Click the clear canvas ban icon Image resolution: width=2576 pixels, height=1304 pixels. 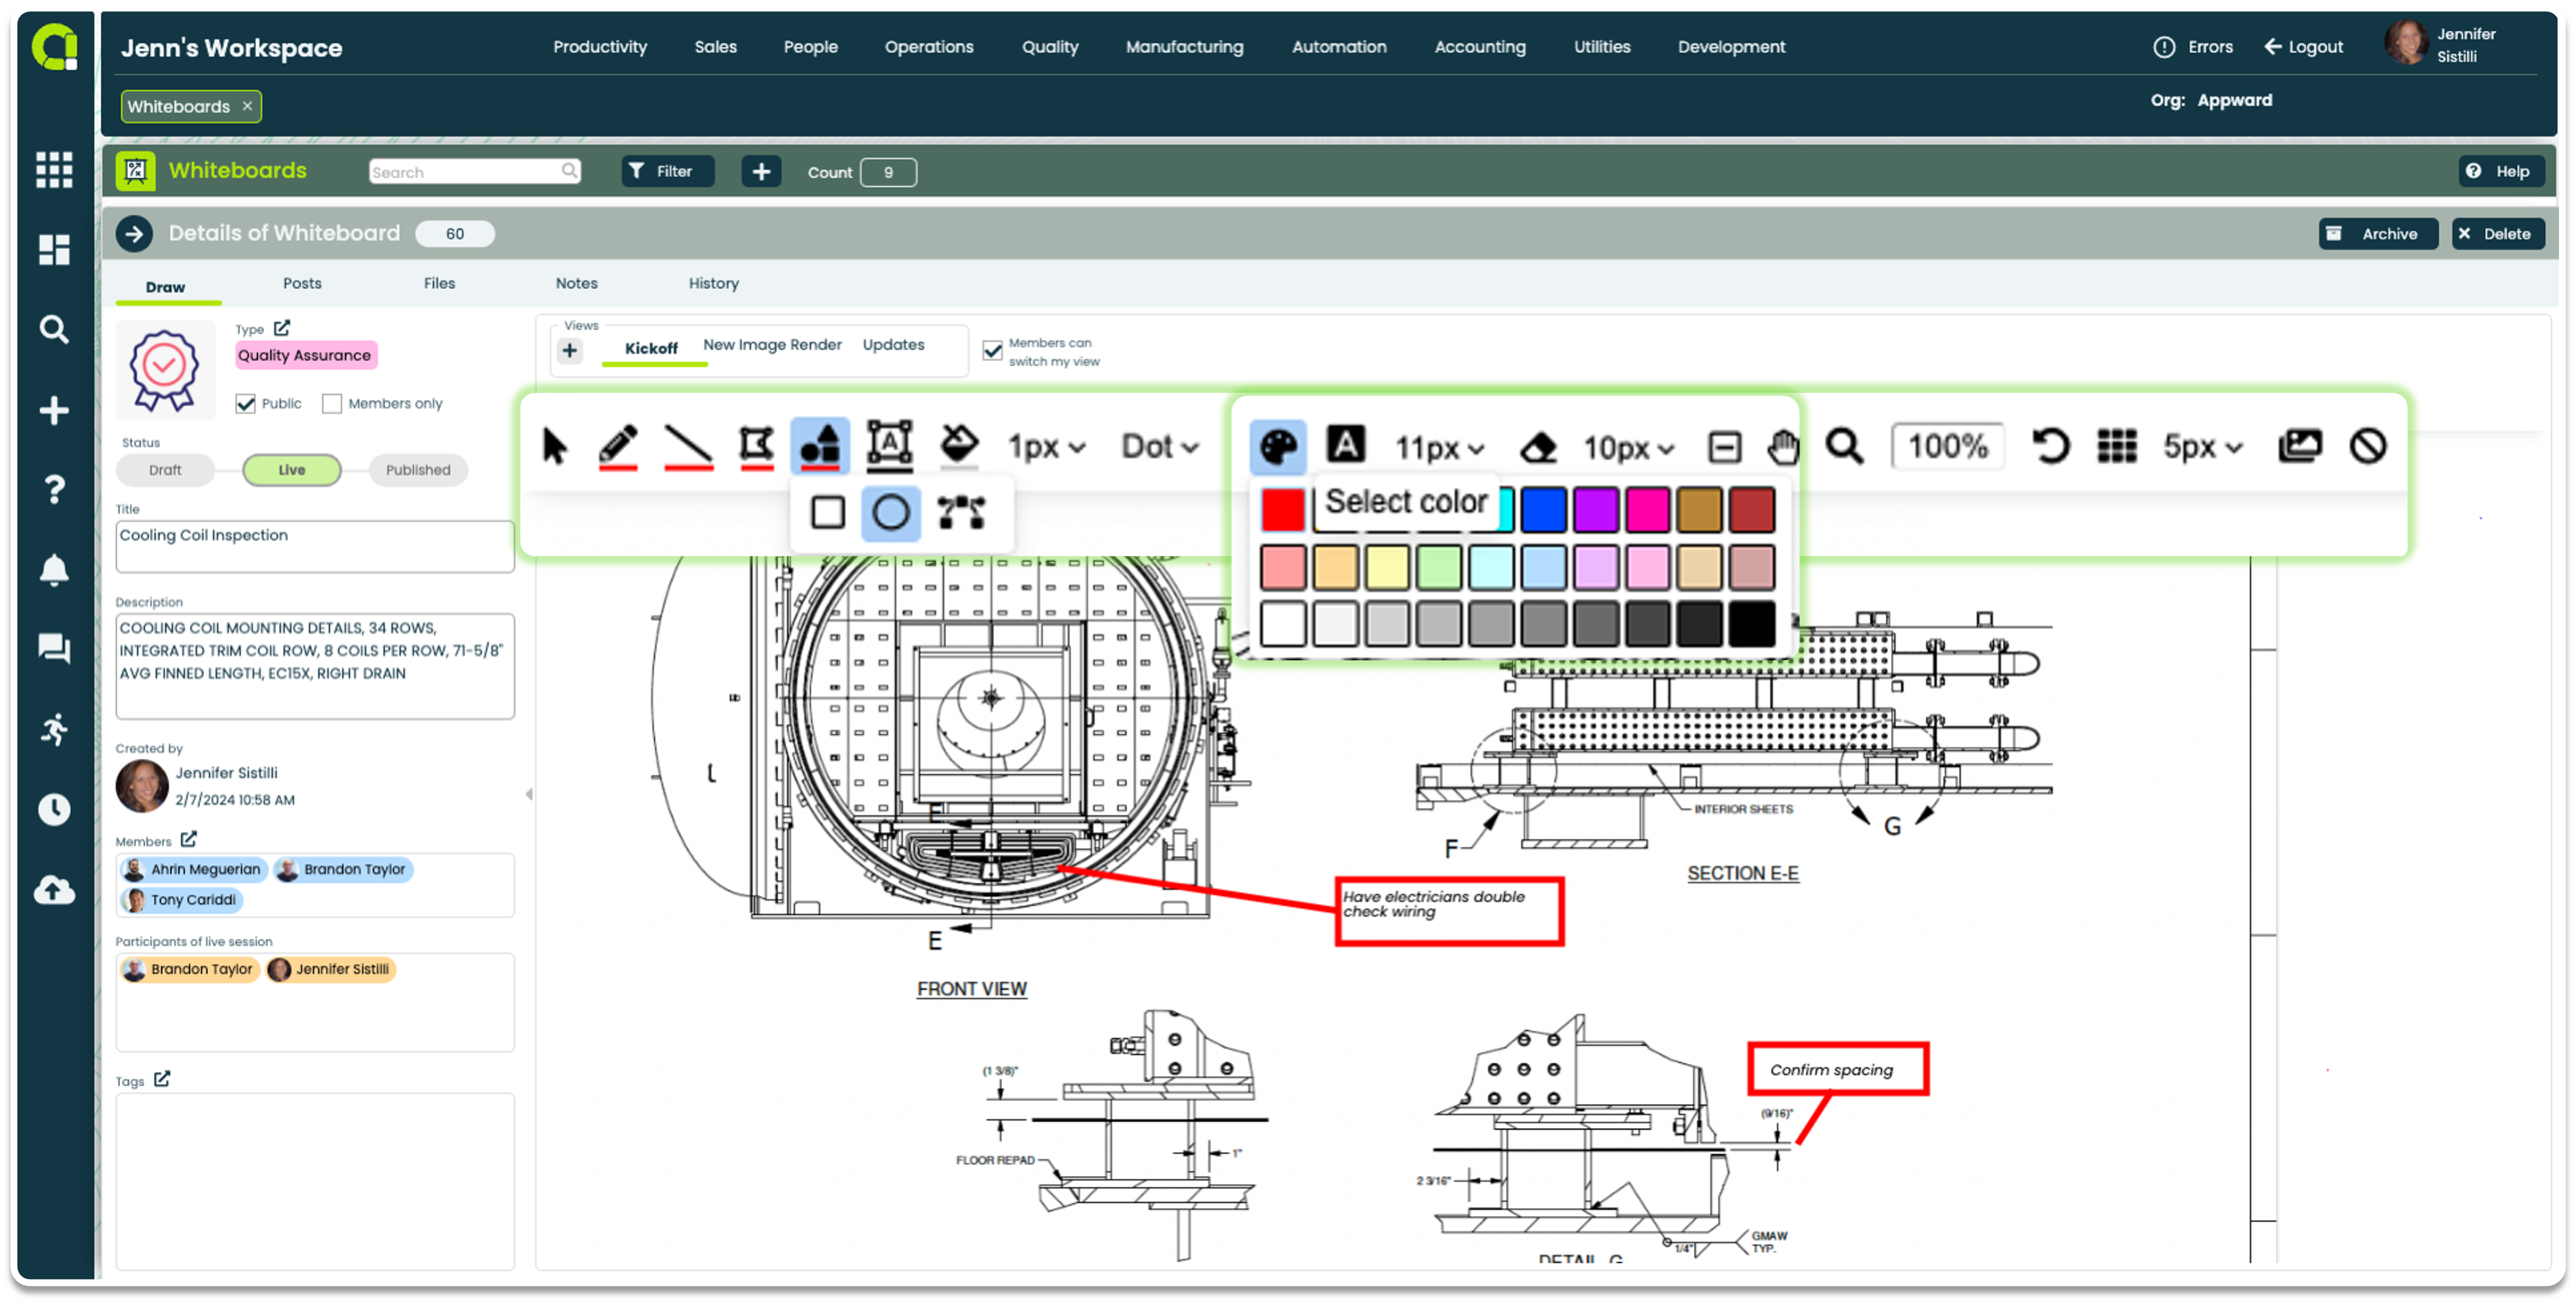[2367, 447]
